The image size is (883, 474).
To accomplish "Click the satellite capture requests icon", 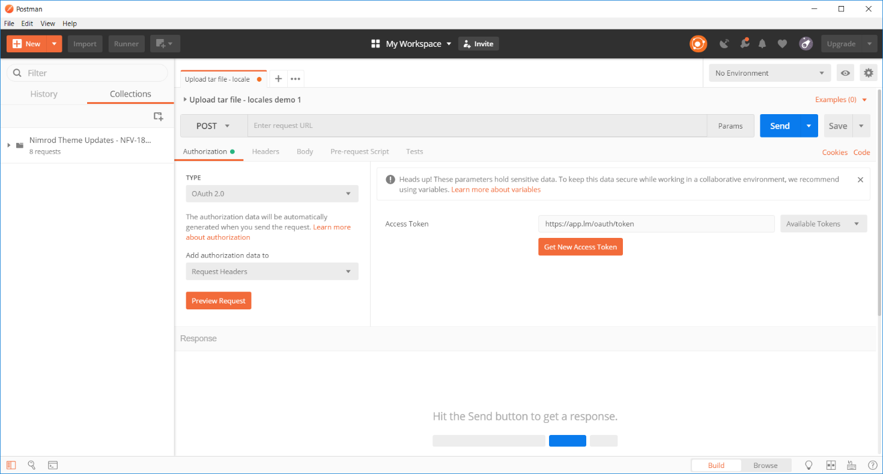I will [x=724, y=44].
